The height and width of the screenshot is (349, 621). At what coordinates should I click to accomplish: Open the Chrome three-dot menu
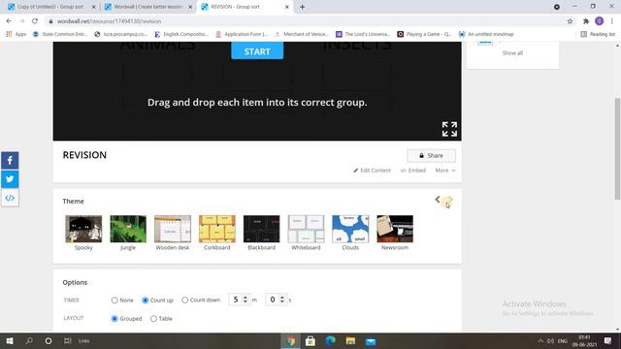click(x=612, y=21)
